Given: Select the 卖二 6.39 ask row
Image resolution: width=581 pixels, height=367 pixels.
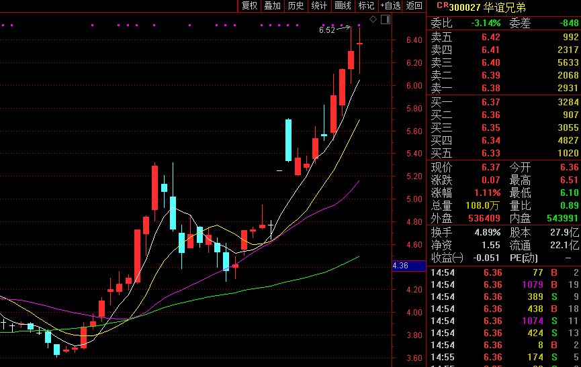Looking at the screenshot, I should click(x=504, y=75).
